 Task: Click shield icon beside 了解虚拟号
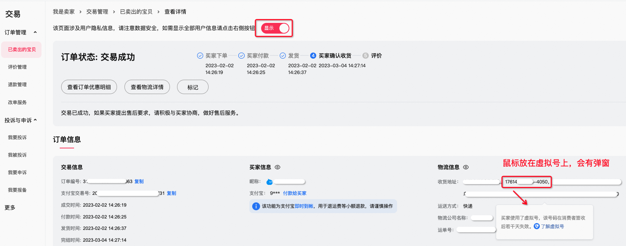[537, 226]
